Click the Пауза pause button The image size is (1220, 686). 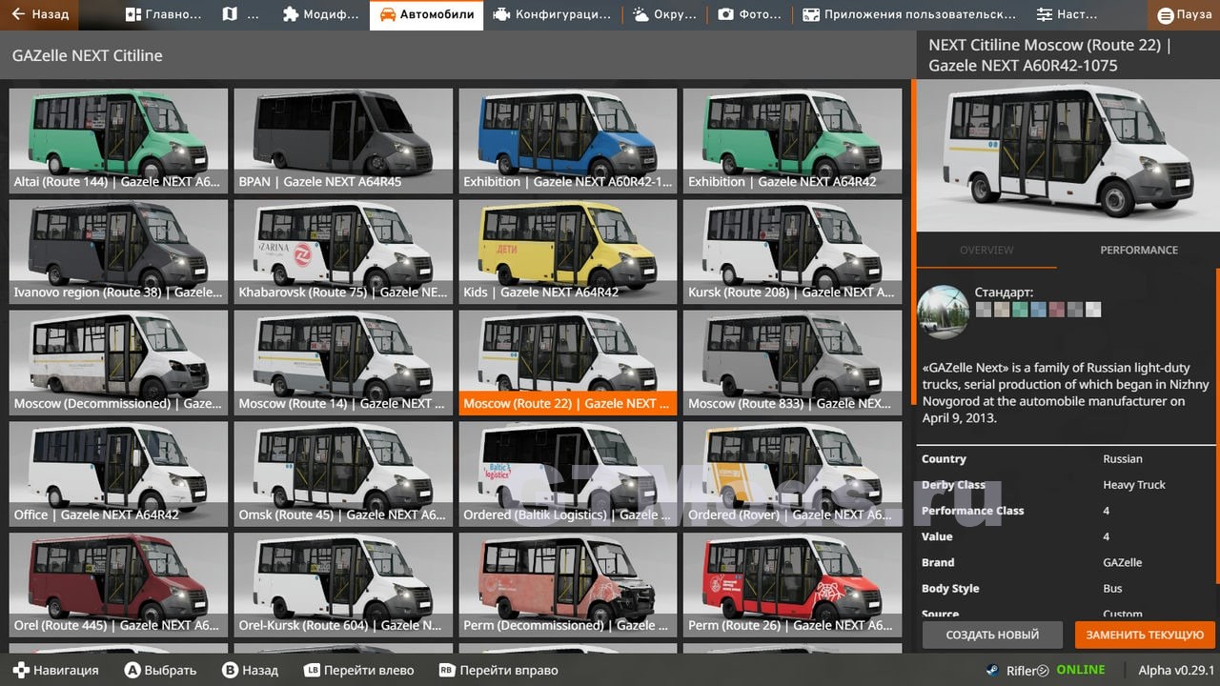(1185, 14)
